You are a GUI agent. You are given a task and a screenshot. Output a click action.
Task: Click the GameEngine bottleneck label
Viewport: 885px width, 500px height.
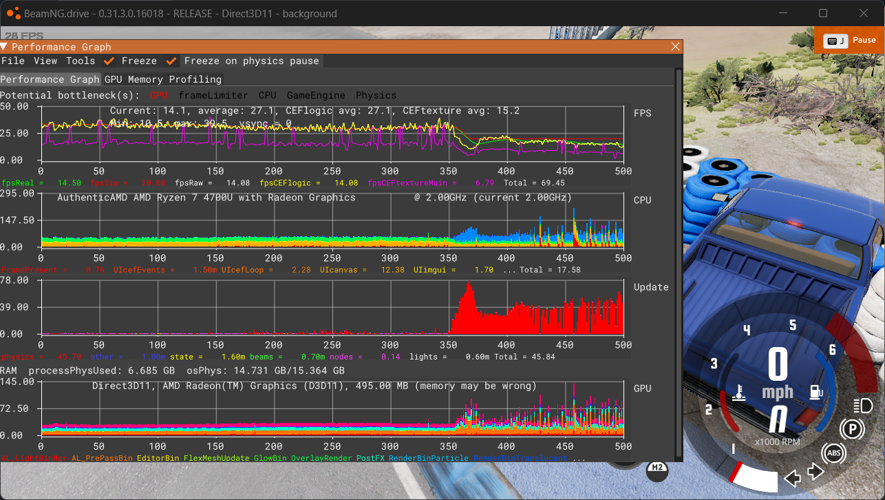[316, 95]
